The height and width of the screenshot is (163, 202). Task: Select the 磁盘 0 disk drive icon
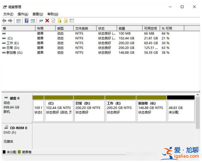6,98
